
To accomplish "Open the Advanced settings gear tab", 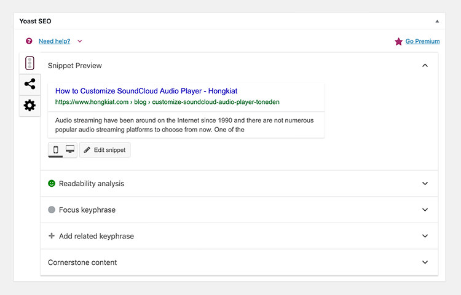I will (30, 105).
